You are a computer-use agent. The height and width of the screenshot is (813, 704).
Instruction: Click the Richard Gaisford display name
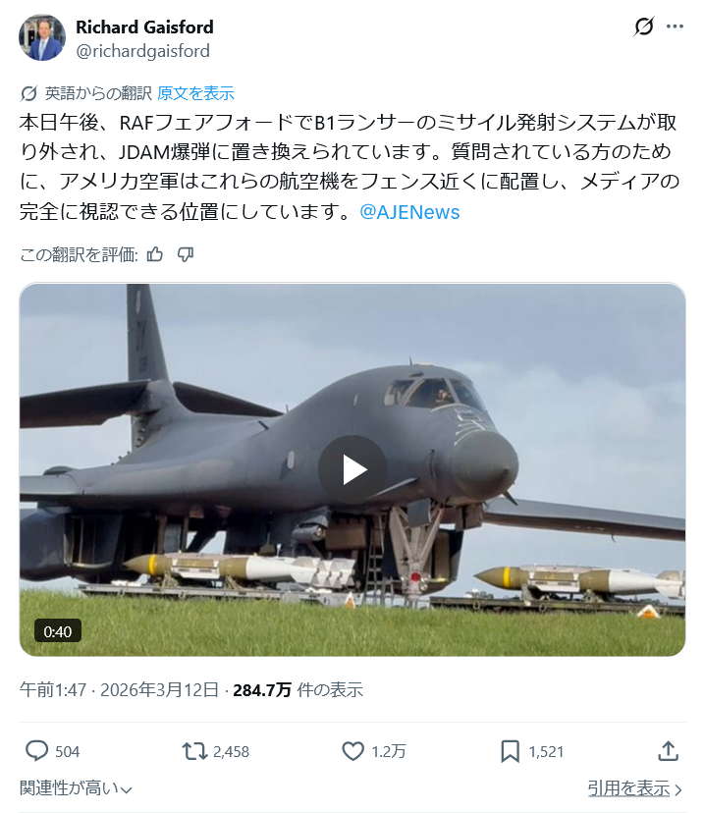(144, 27)
